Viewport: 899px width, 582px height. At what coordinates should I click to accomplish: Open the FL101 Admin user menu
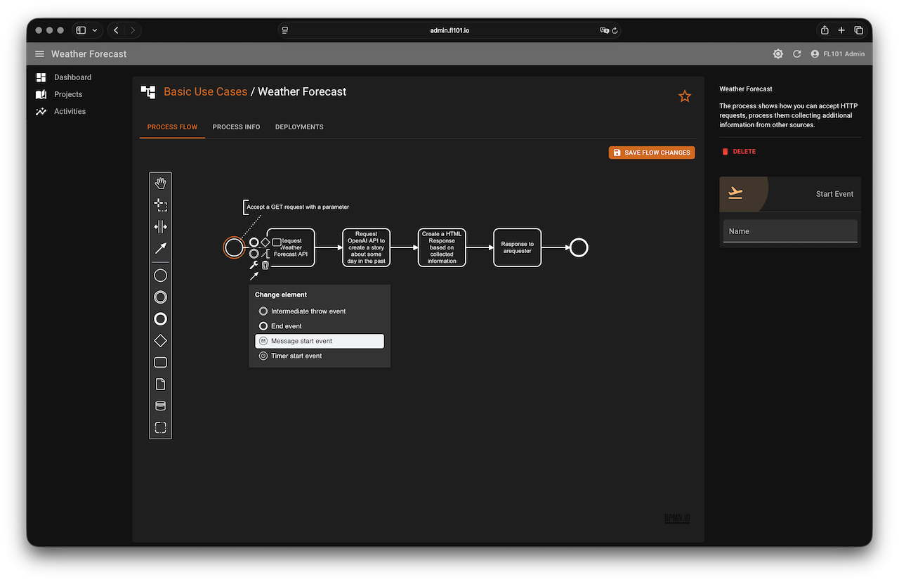(x=837, y=54)
